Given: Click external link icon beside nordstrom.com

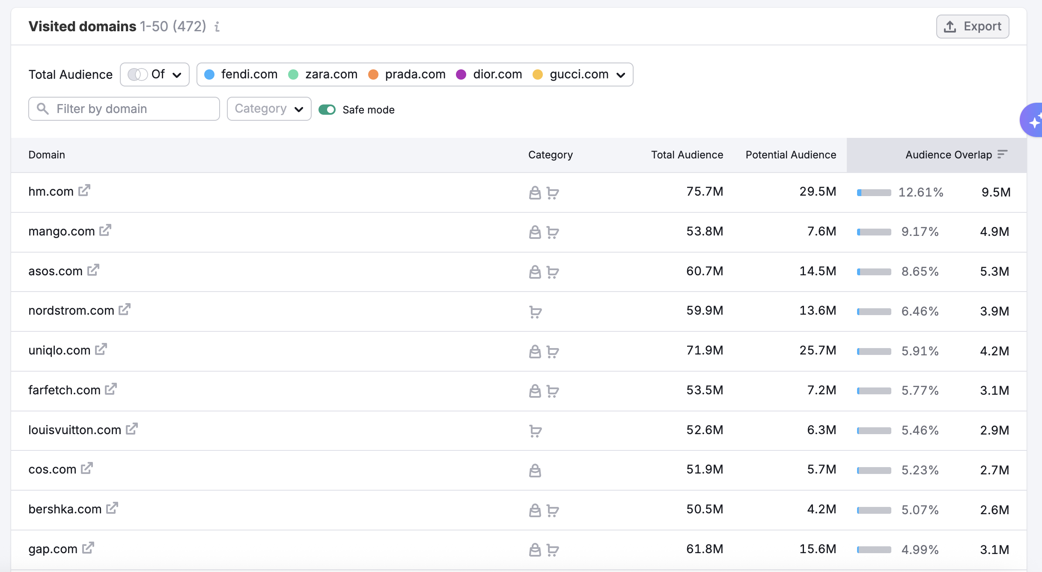Looking at the screenshot, I should click(125, 309).
